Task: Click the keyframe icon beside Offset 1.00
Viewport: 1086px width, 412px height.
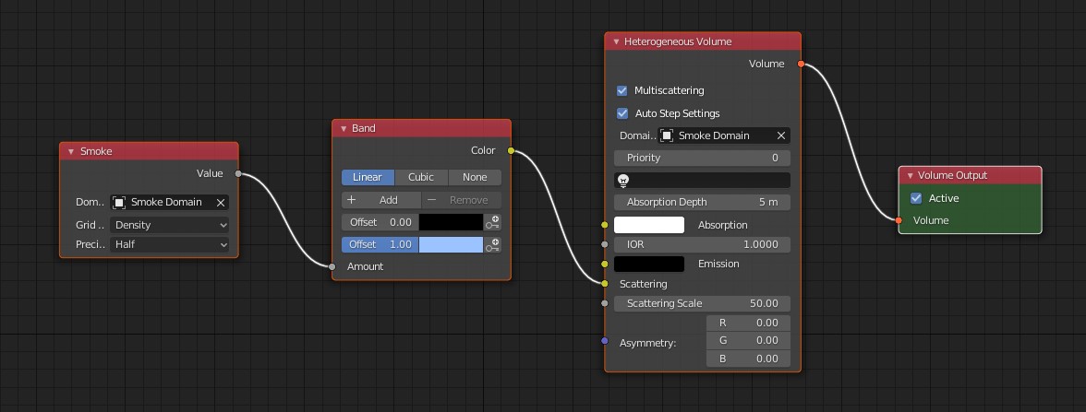Action: (x=495, y=244)
